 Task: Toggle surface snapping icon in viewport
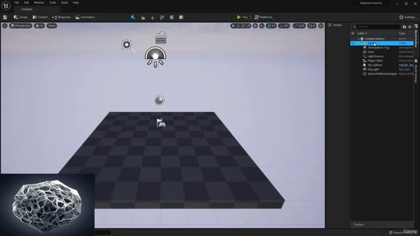click(x=262, y=26)
